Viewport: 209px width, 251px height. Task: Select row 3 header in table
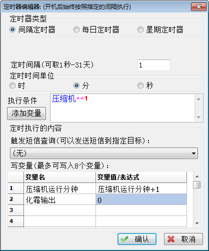pos(16,210)
